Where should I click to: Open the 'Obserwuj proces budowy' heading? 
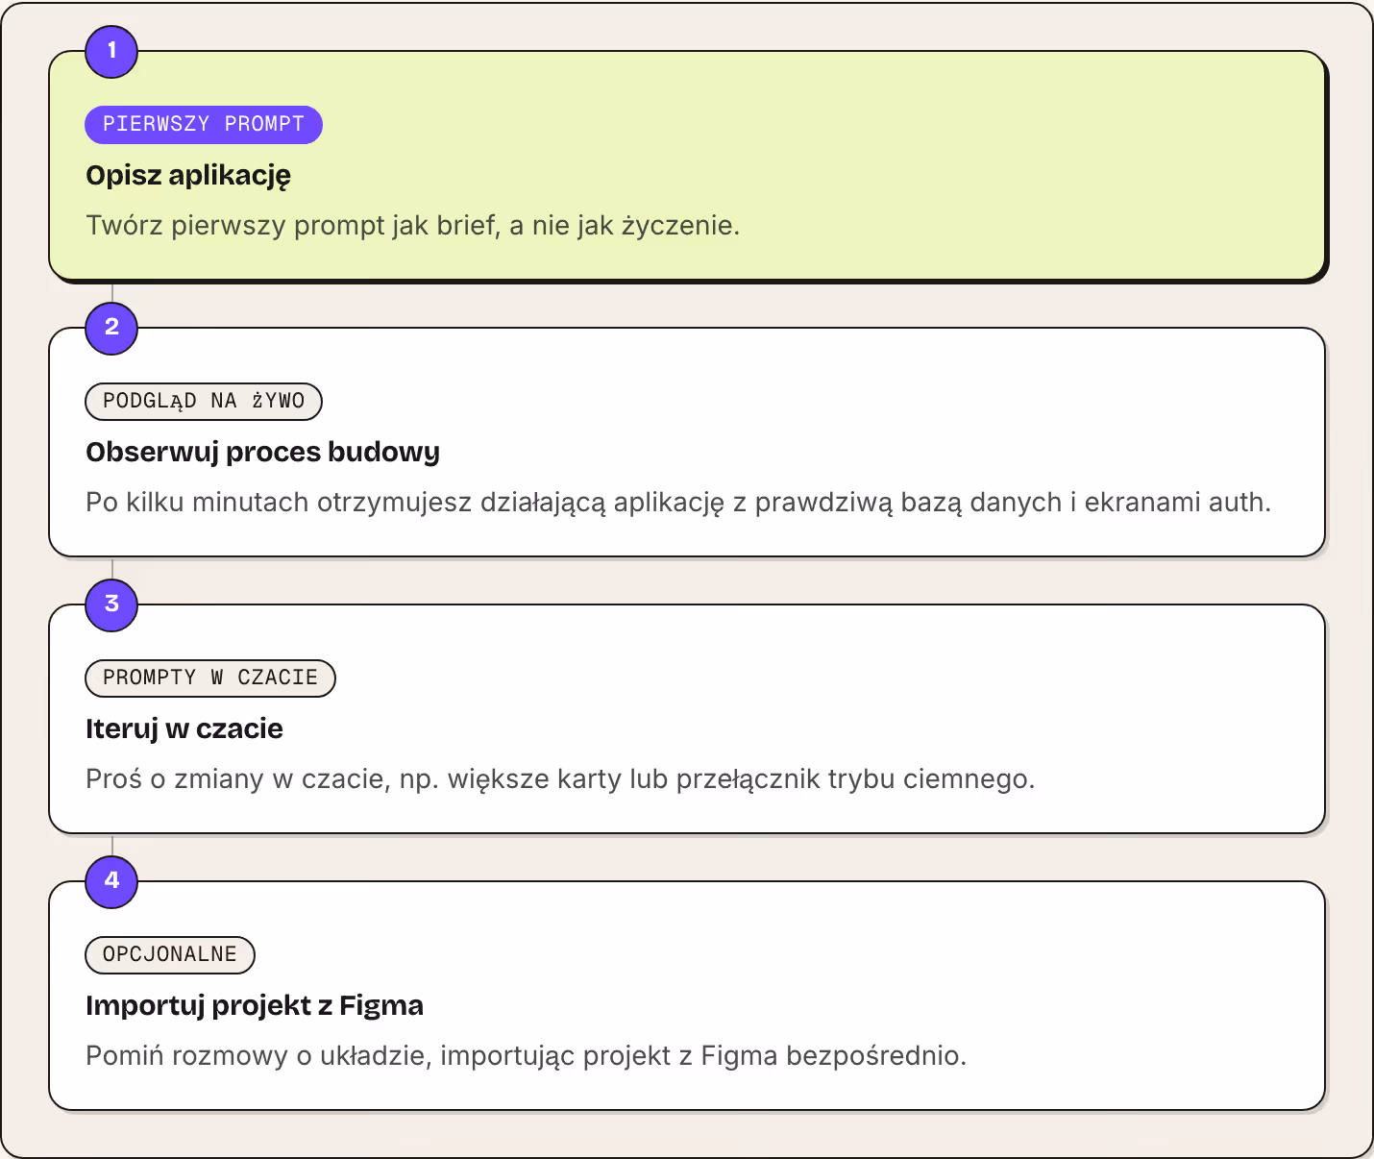click(263, 453)
